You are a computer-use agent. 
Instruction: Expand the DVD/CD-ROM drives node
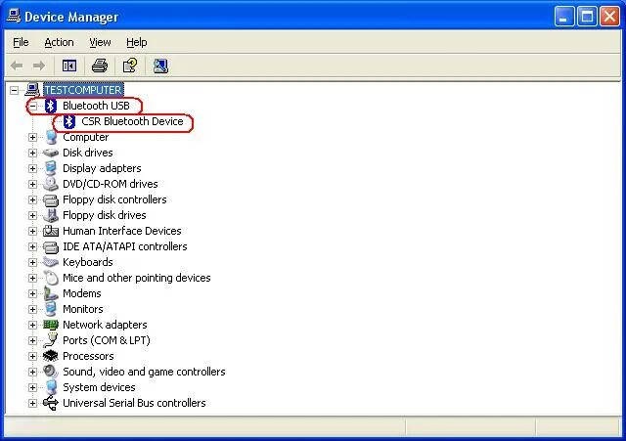pyautogui.click(x=32, y=184)
